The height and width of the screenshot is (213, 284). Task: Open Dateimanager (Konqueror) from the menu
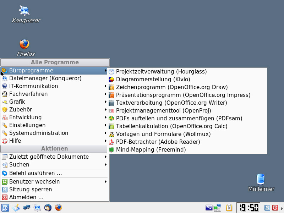click(54, 78)
